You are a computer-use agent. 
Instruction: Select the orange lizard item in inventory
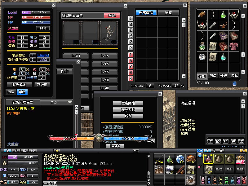(223, 25)
